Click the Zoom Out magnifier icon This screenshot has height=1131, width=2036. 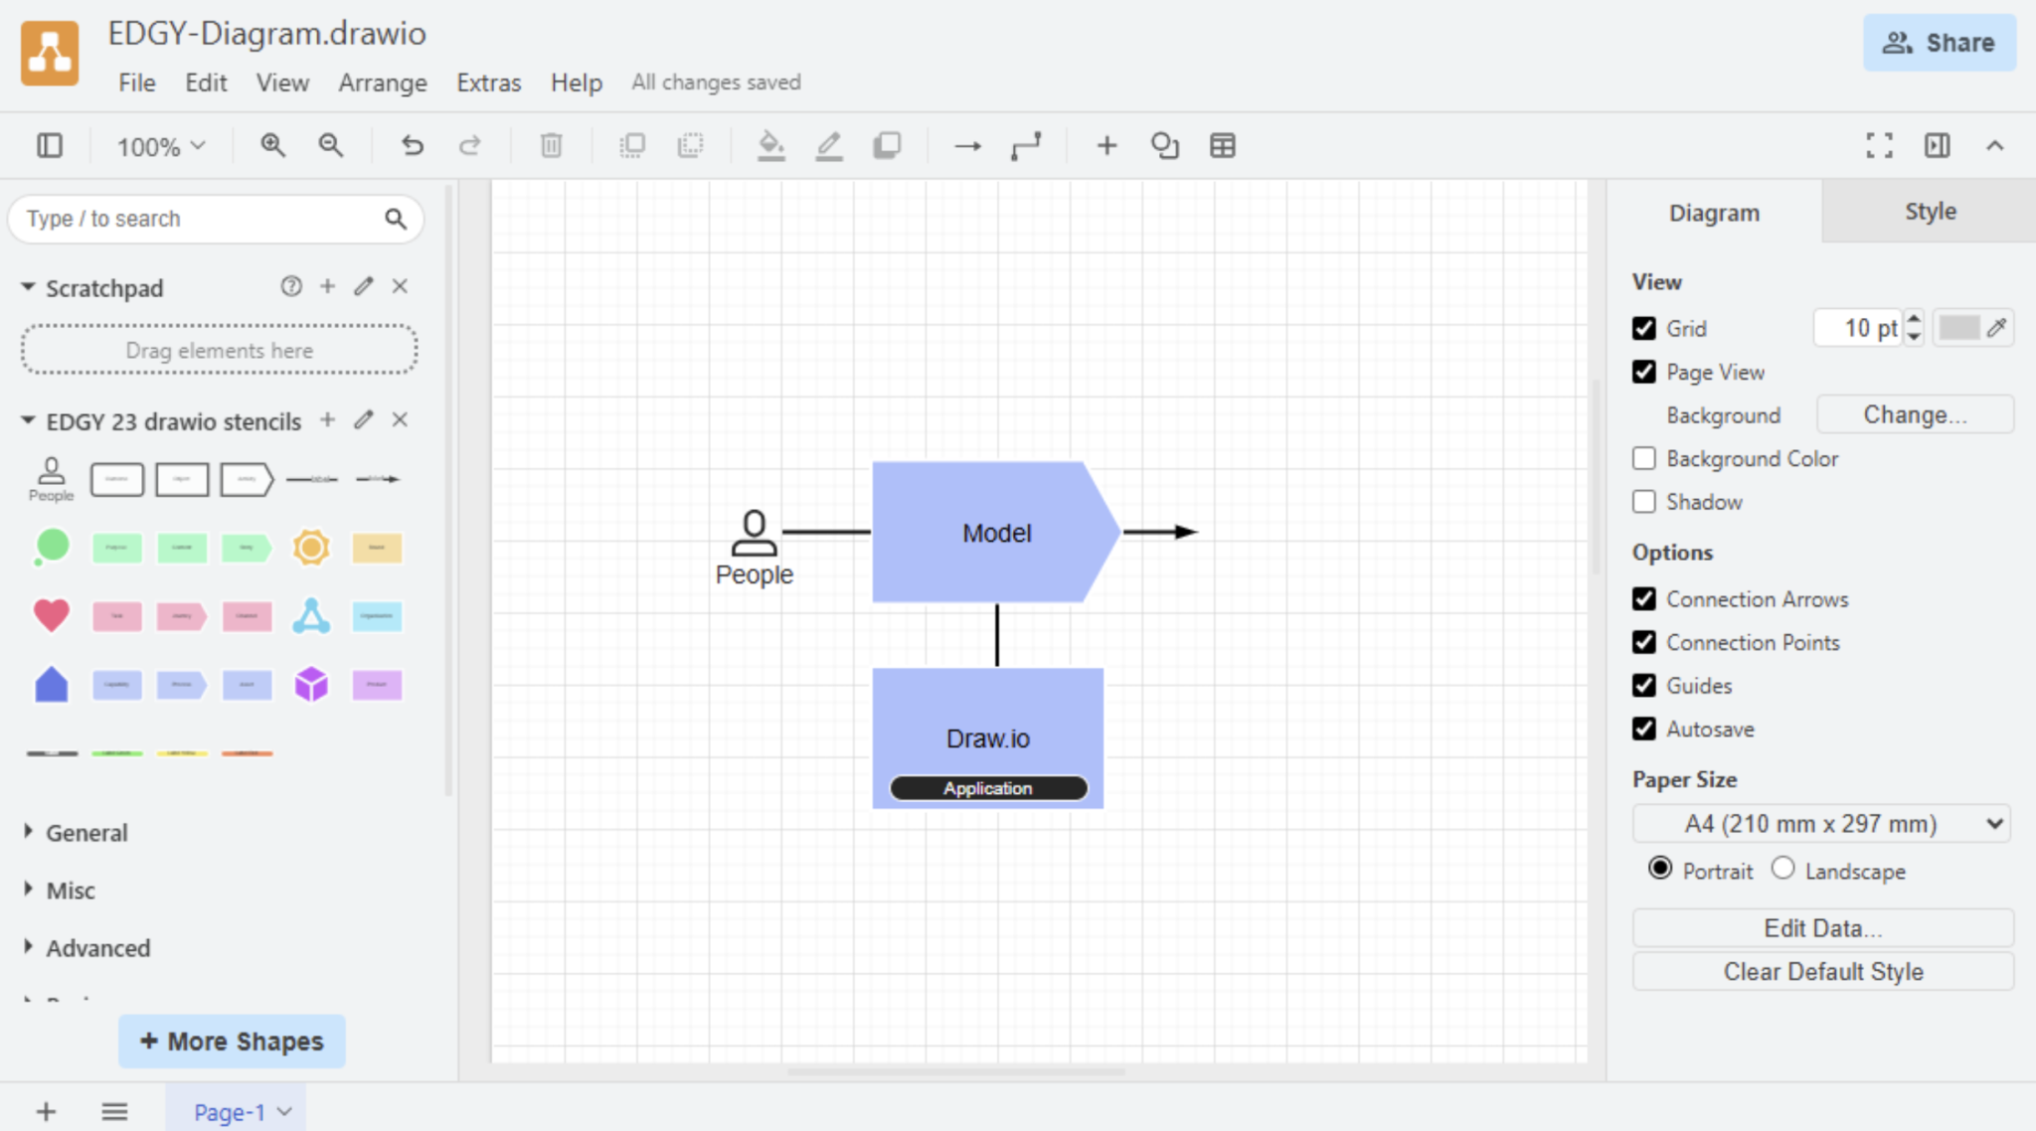(x=331, y=146)
